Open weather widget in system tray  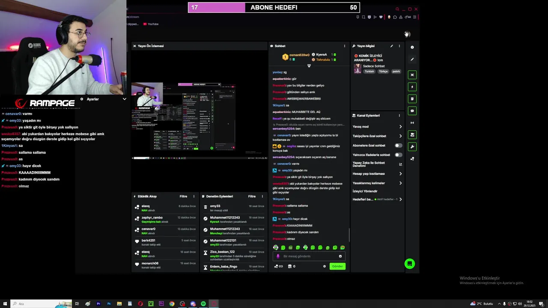click(482, 304)
